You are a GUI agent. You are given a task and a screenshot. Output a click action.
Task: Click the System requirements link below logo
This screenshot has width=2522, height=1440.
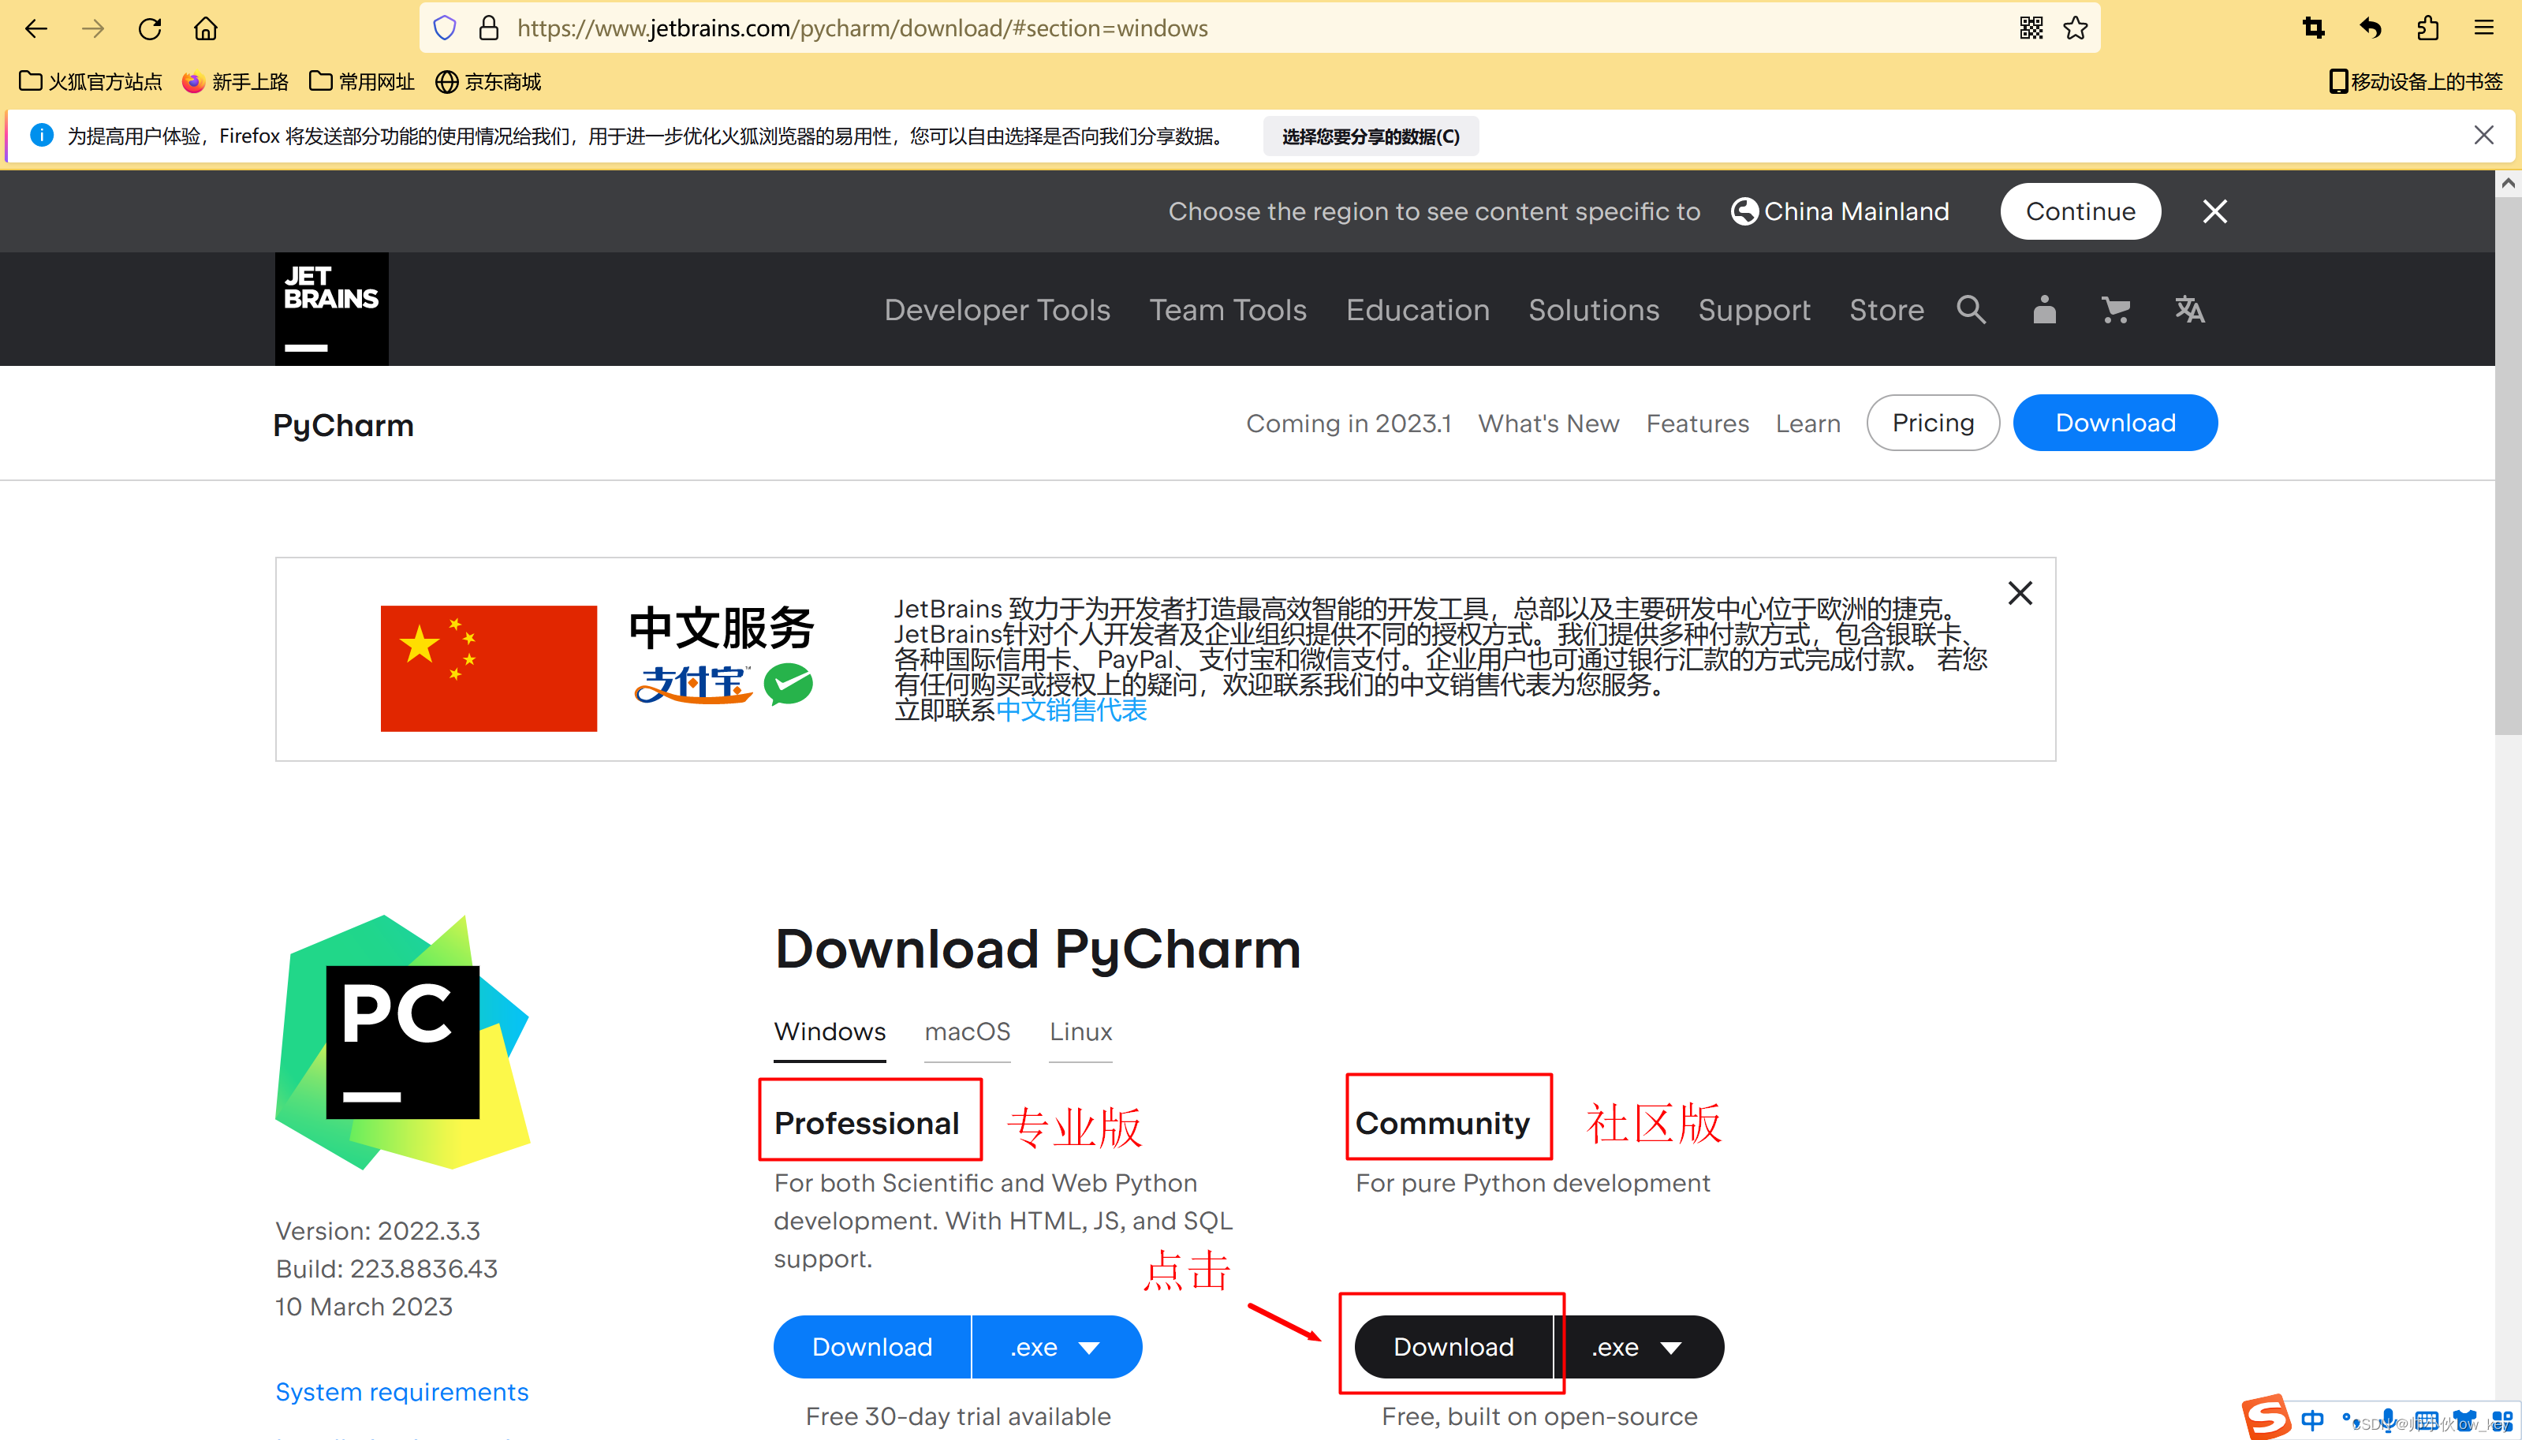pos(402,1391)
